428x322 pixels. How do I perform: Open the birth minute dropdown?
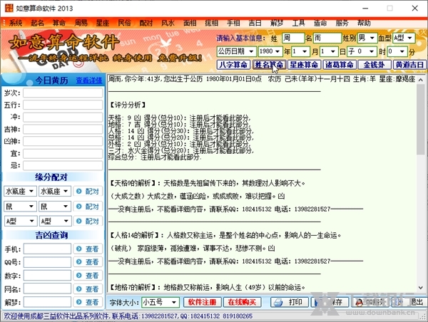[397, 51]
